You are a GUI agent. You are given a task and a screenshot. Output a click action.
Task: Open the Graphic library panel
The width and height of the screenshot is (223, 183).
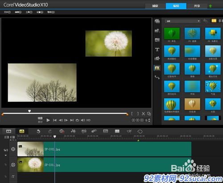[157, 58]
